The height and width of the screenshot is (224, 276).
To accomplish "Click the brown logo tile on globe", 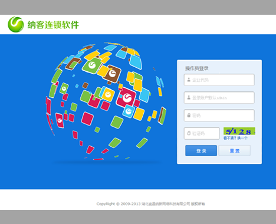I will point(112,74).
